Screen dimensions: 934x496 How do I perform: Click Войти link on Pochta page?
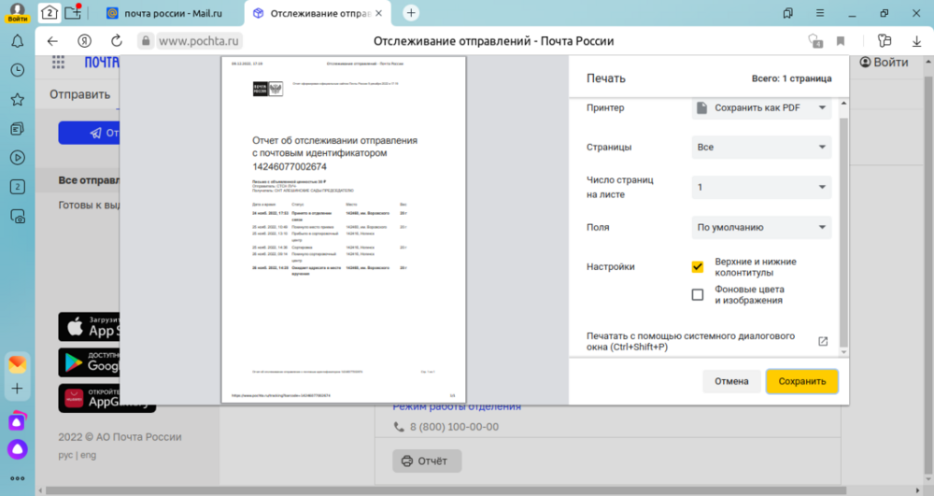(x=884, y=63)
